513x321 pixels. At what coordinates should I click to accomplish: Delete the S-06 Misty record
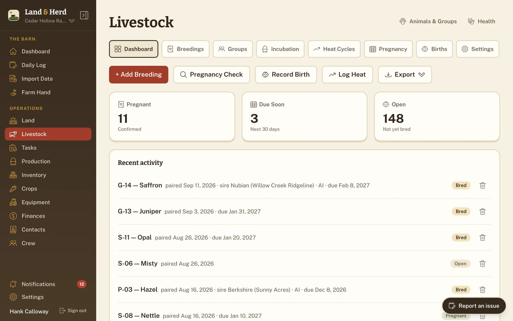pos(483,264)
